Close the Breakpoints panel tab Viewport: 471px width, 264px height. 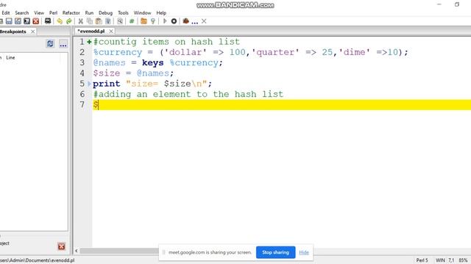point(32,32)
